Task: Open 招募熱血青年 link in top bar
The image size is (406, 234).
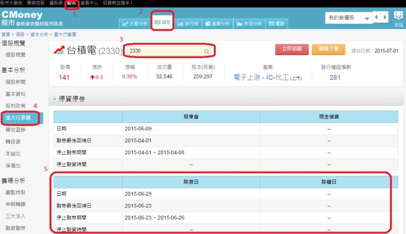Action: tap(118, 3)
